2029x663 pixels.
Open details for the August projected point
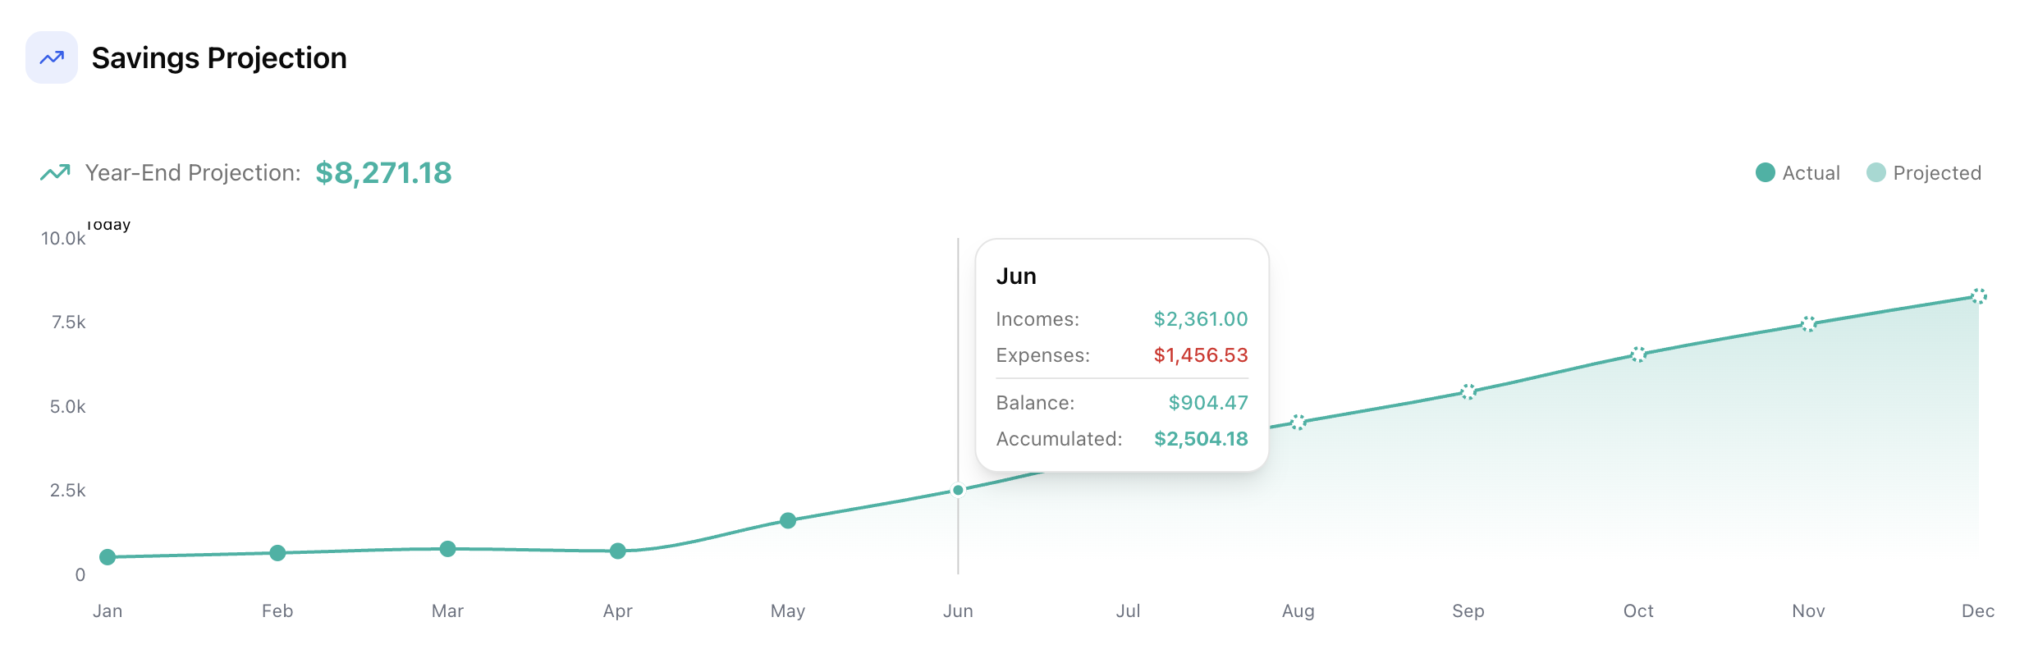tap(1298, 423)
